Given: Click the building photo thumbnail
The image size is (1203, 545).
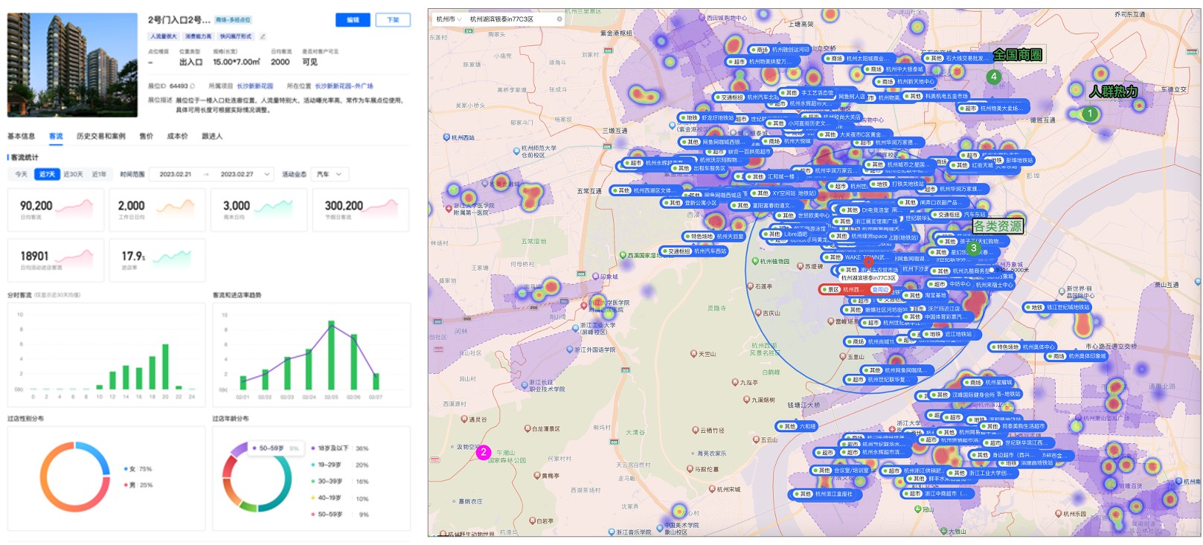Looking at the screenshot, I should (72, 65).
